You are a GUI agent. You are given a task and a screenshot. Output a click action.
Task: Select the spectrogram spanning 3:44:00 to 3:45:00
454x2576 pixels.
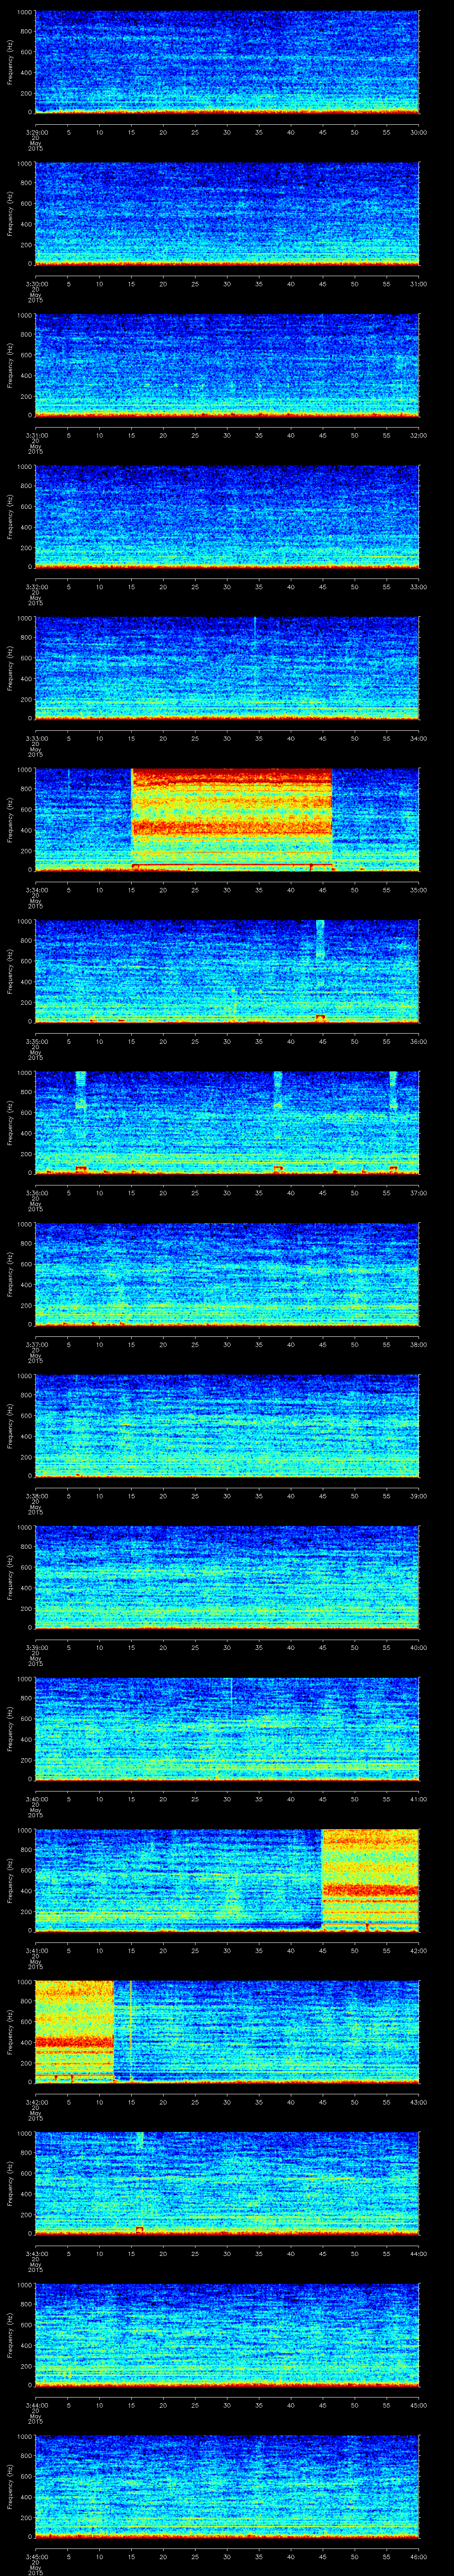coord(227,2334)
